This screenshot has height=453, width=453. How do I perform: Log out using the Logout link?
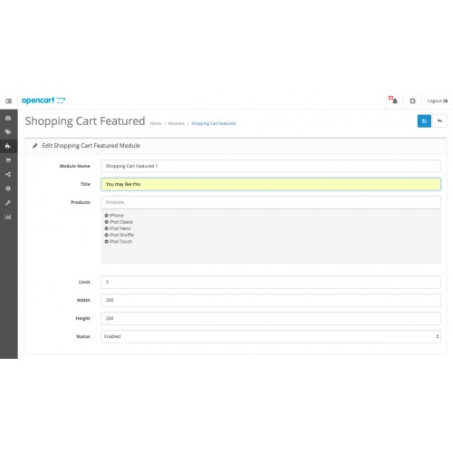click(438, 101)
